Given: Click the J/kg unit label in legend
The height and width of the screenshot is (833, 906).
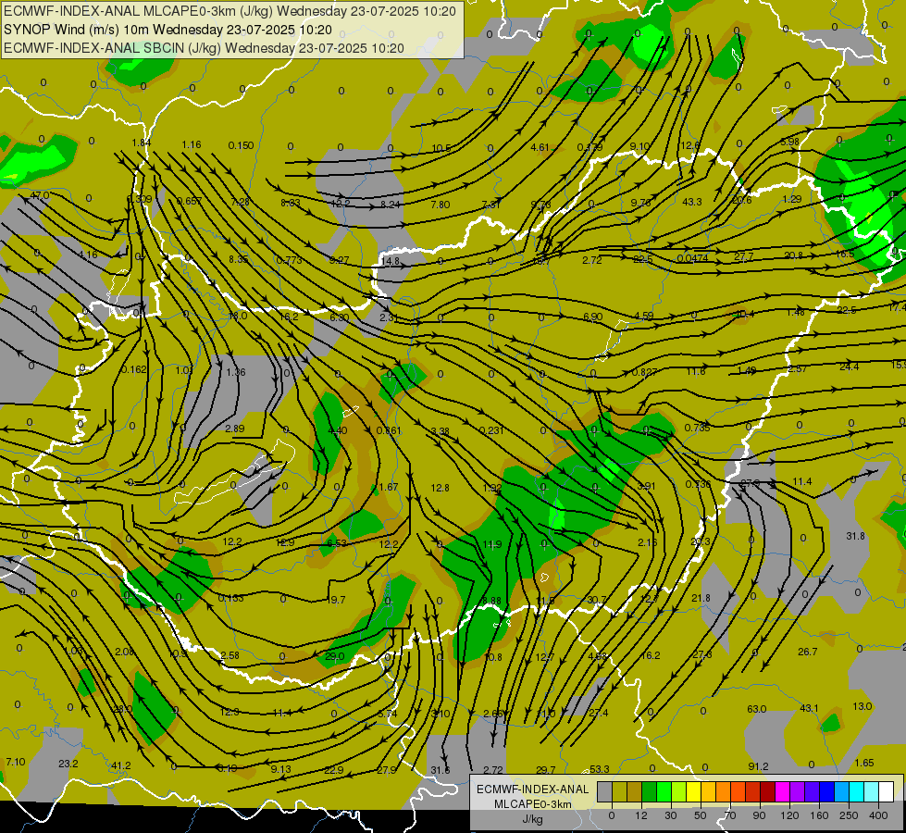Looking at the screenshot, I should [533, 819].
